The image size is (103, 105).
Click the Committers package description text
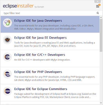coord(55,96)
